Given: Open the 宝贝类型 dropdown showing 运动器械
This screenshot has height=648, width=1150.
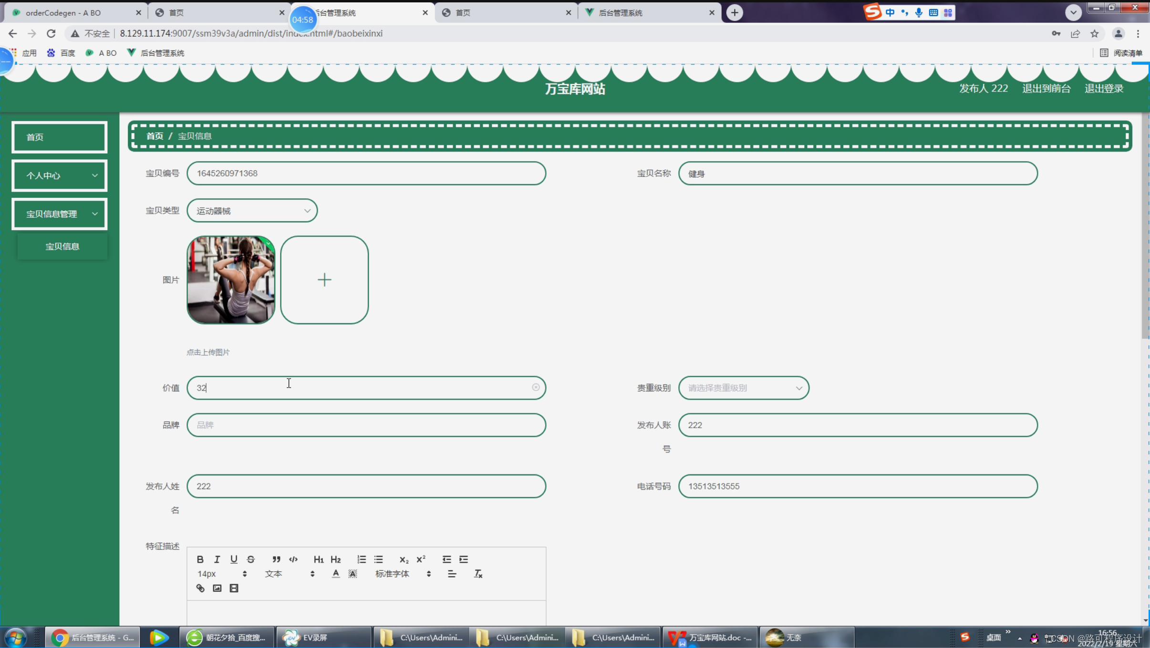Looking at the screenshot, I should point(252,211).
